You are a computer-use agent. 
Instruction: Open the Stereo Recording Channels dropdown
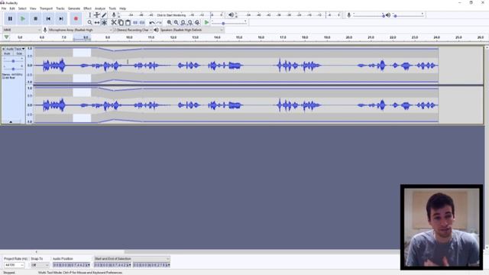click(x=133, y=30)
